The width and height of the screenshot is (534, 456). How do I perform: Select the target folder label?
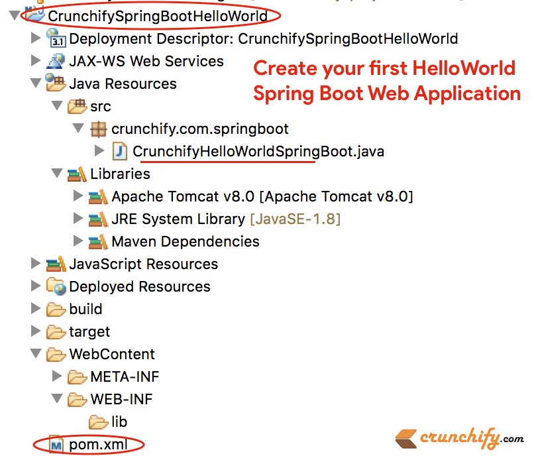89,332
